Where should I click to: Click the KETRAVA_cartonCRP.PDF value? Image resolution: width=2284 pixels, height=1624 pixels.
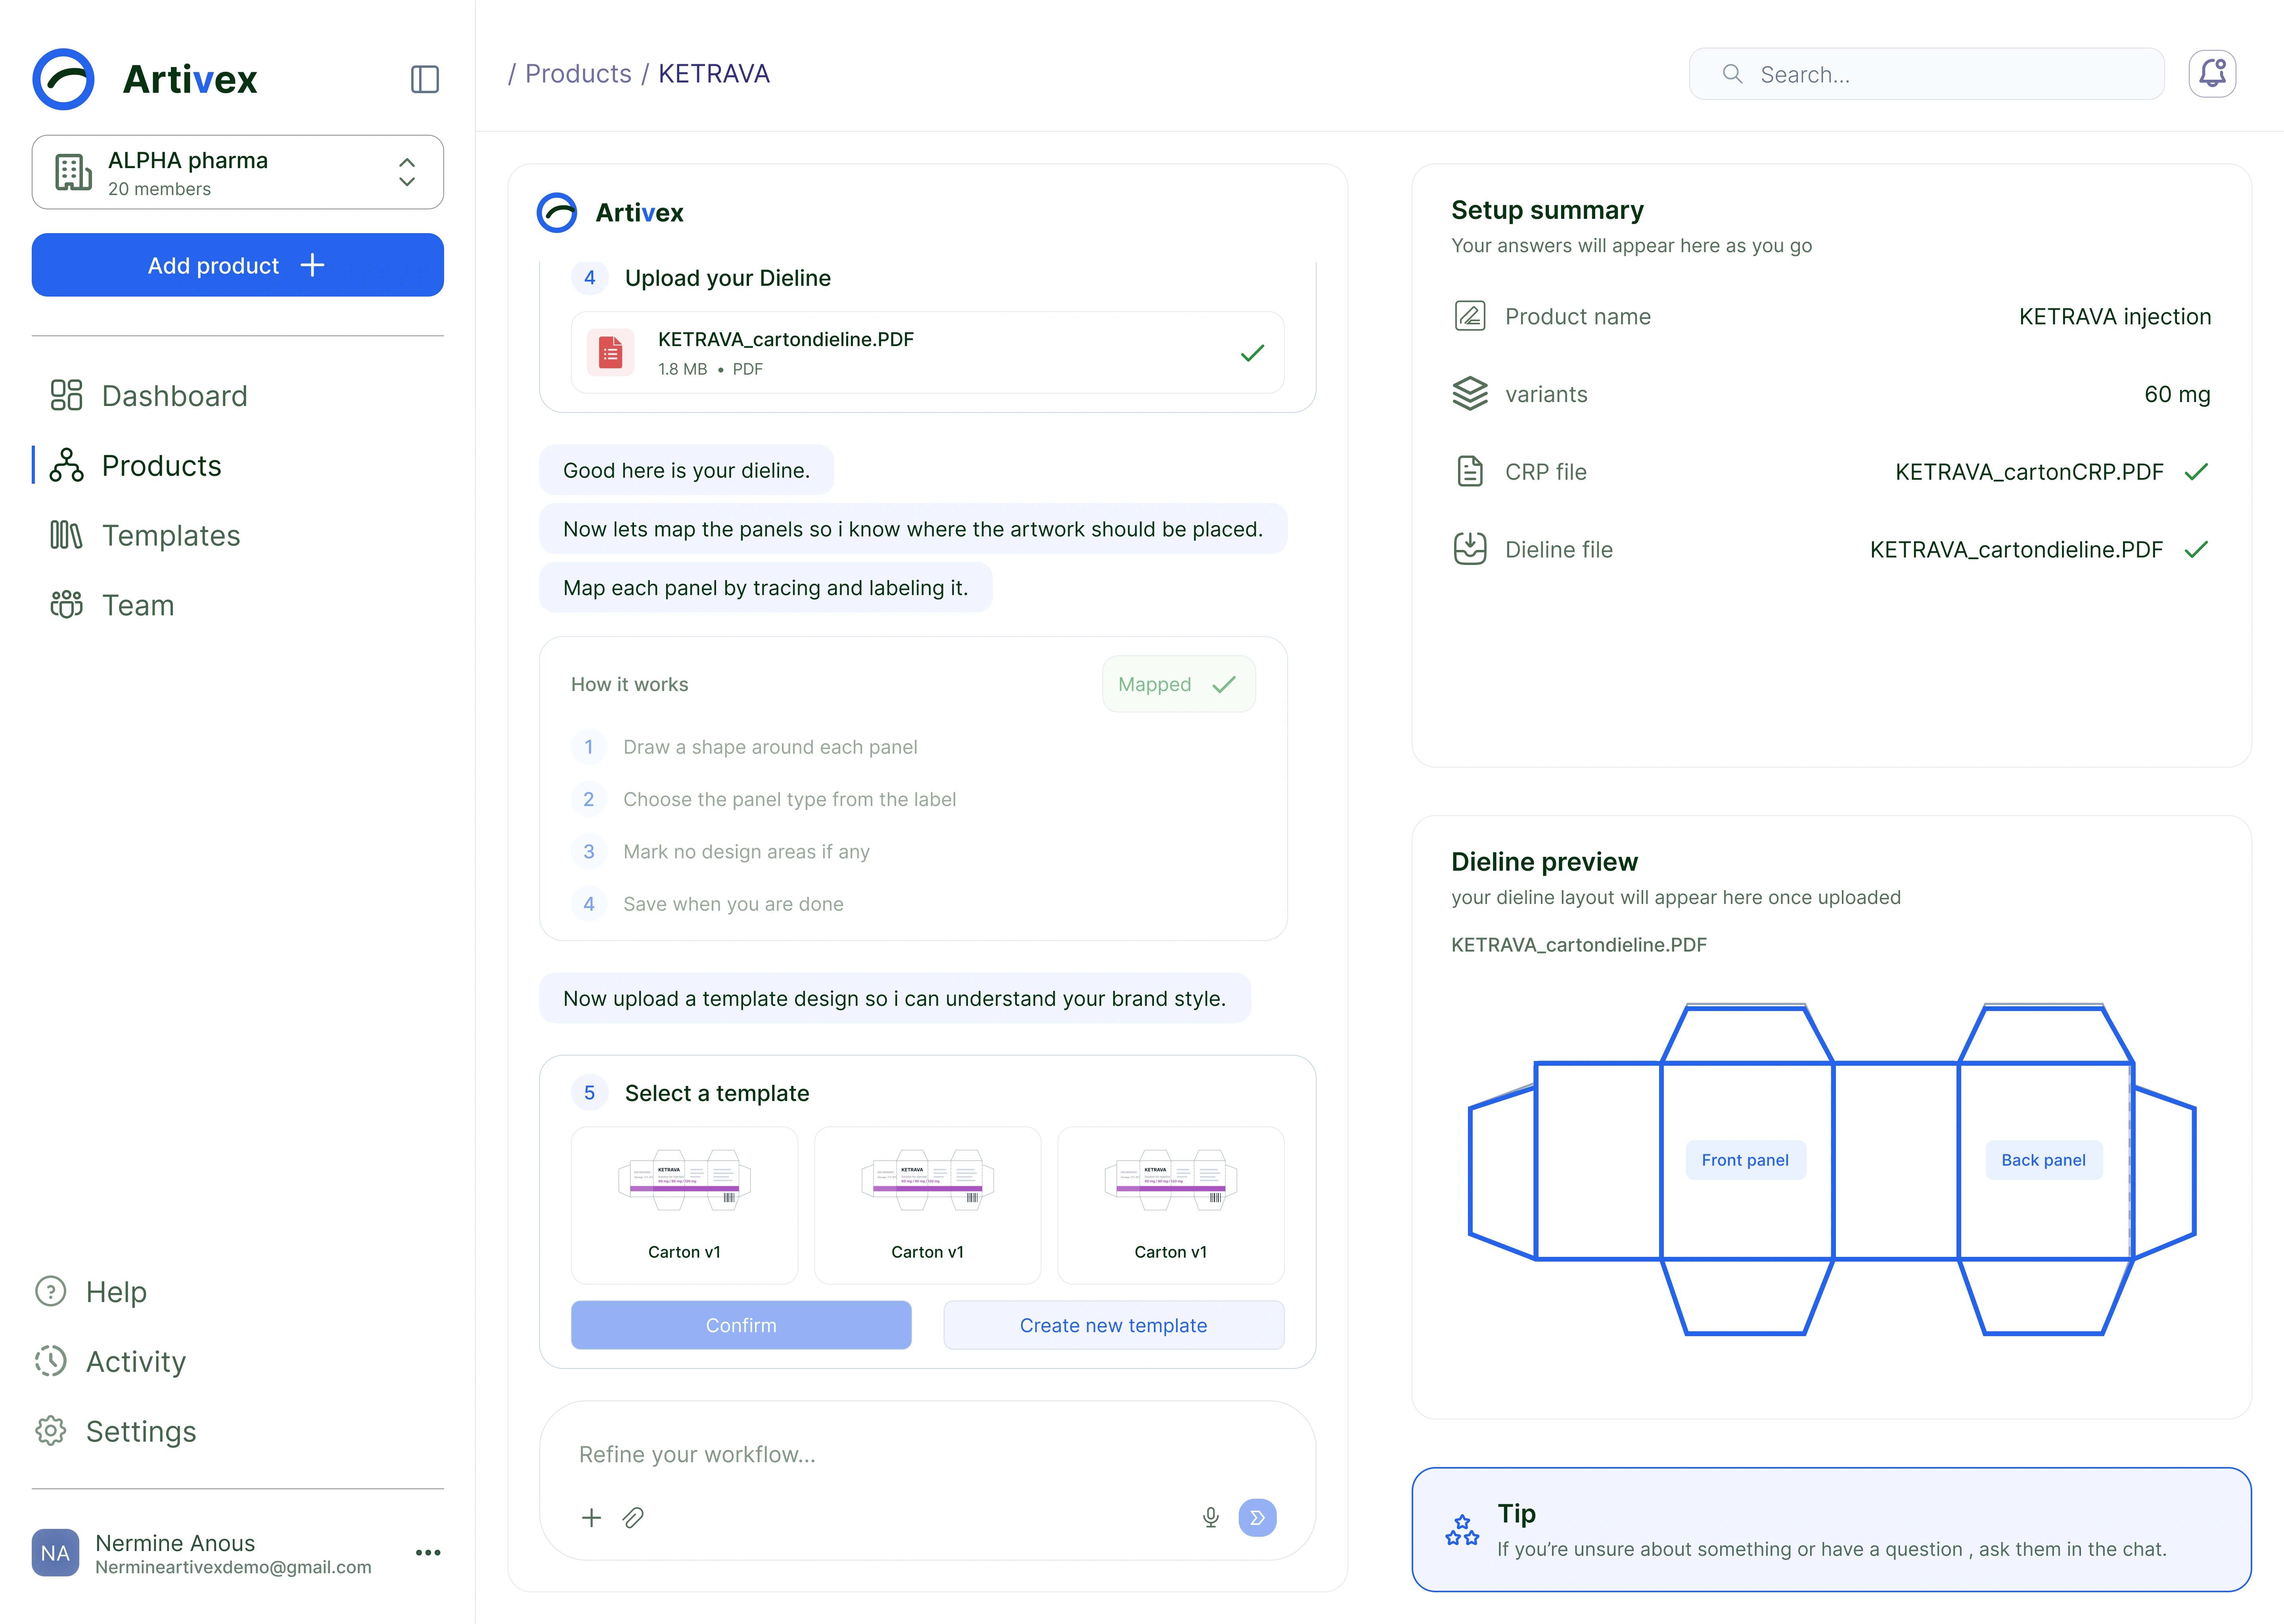tap(2029, 472)
